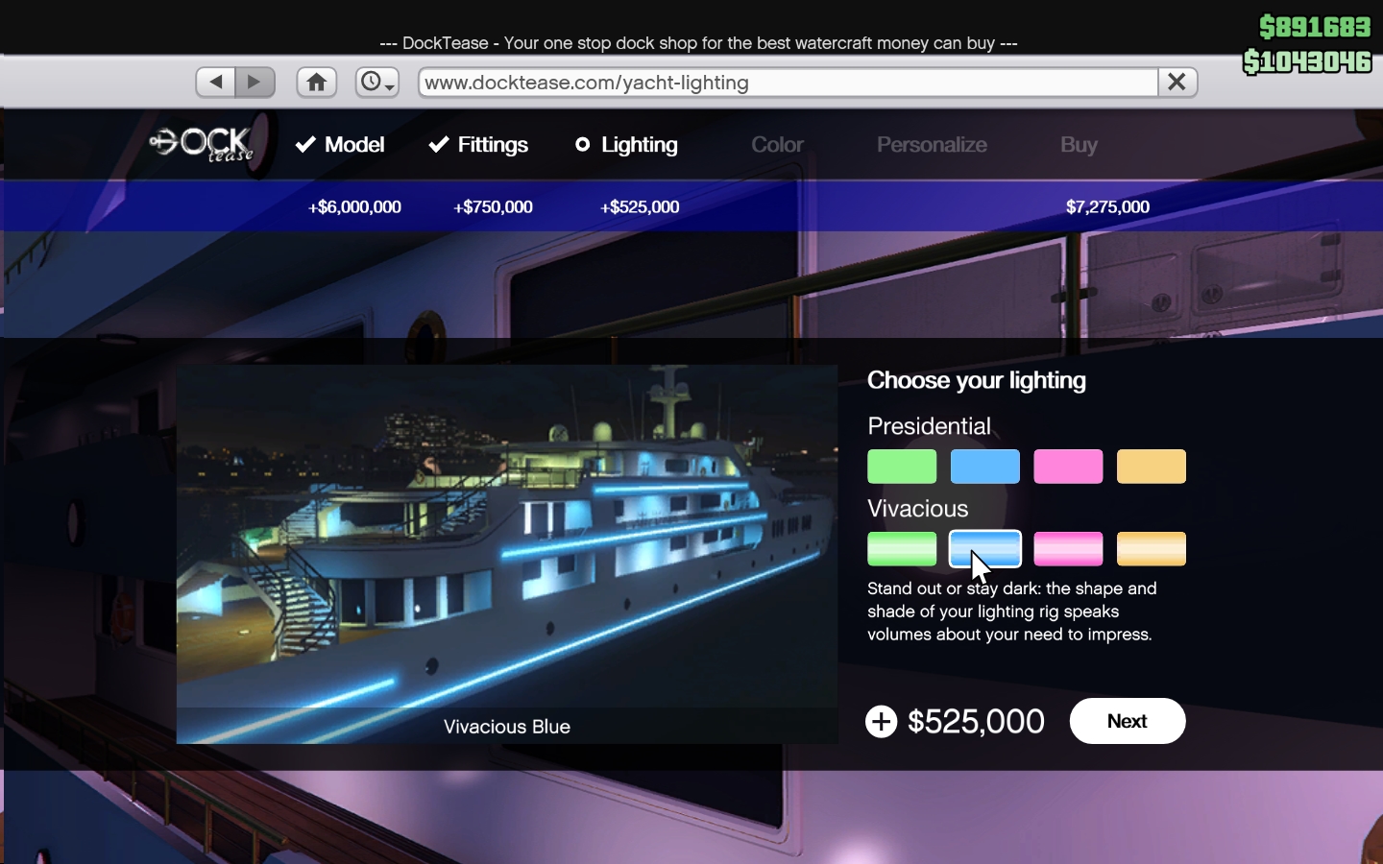Viewport: 1383px width, 864px height.
Task: Click the $891683 cash balance
Action: 1315,27
